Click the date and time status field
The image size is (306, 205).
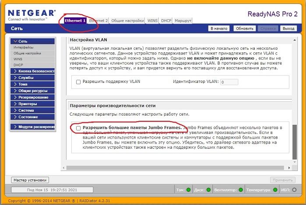(52, 190)
